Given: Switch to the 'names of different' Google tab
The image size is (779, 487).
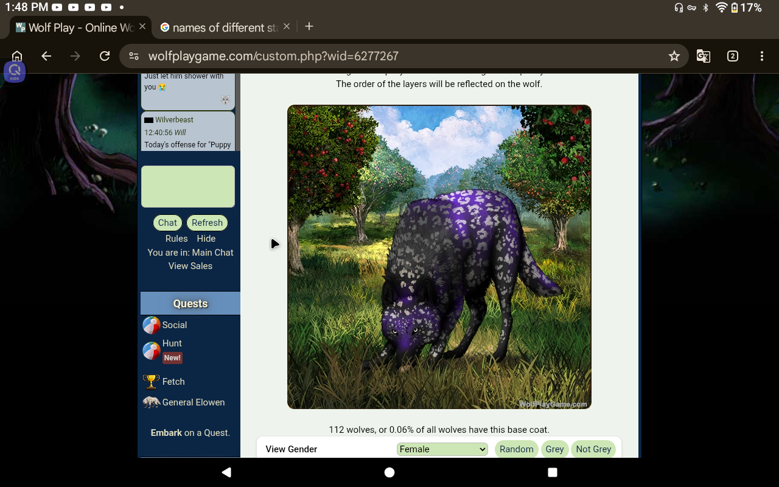Looking at the screenshot, I should pyautogui.click(x=225, y=27).
